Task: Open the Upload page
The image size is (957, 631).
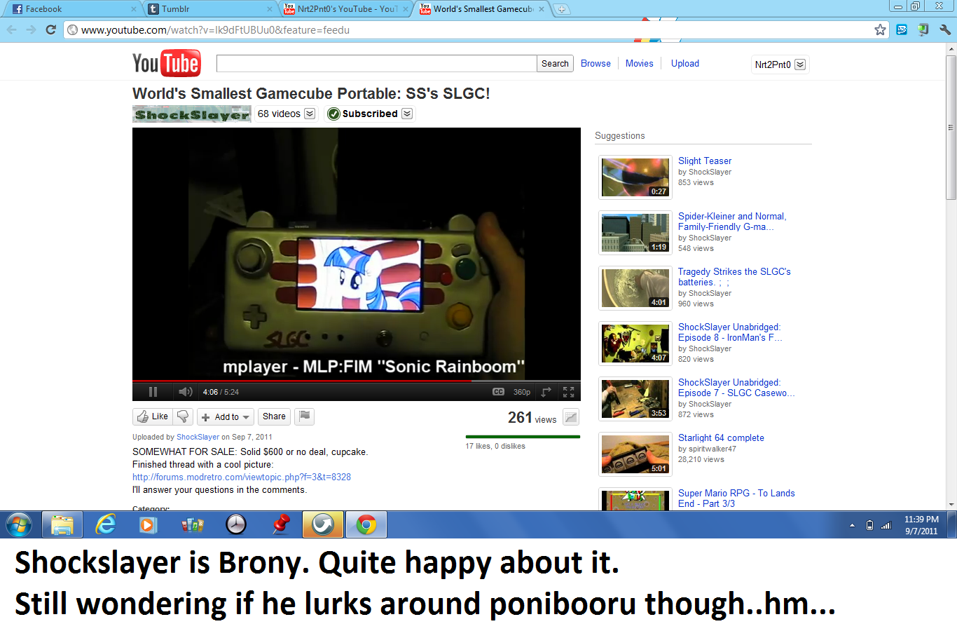Action: [x=685, y=63]
